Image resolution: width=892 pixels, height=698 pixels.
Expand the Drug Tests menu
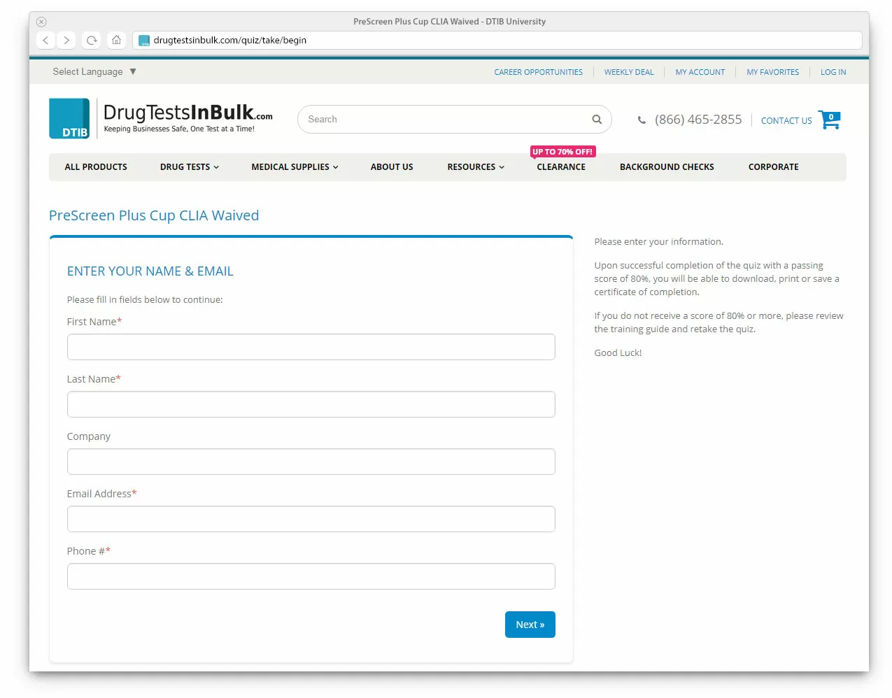click(189, 167)
